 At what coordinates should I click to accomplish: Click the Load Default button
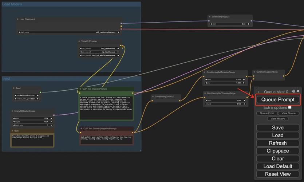tap(278, 166)
